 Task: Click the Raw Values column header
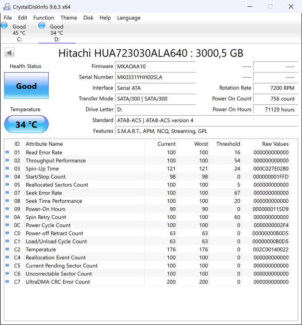click(275, 144)
